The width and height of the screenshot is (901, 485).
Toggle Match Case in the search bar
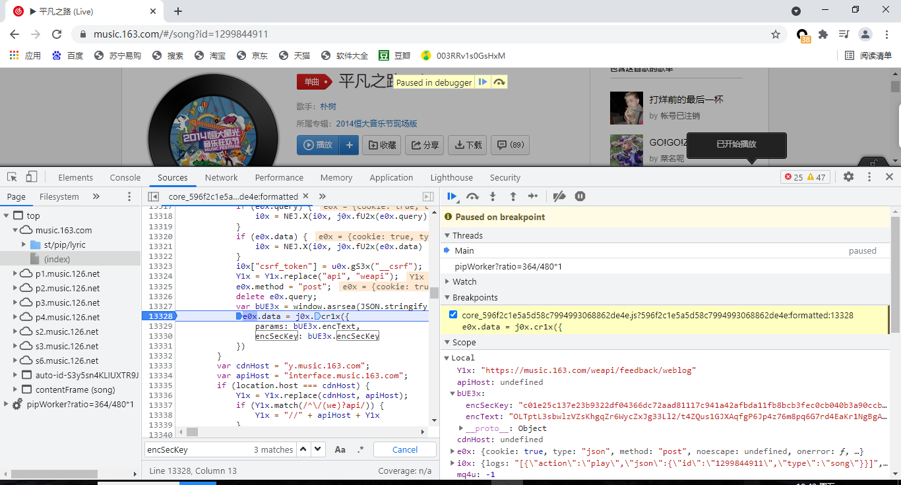coord(339,449)
